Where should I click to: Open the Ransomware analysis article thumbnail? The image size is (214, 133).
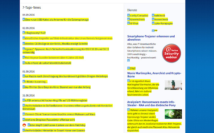tap(173, 114)
